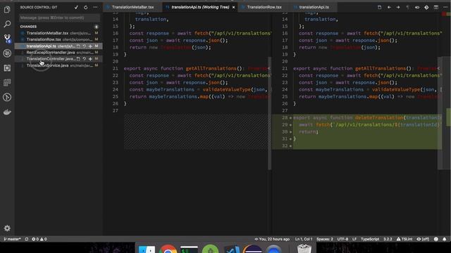Select translationApi.ts in the changes list

tap(58, 46)
